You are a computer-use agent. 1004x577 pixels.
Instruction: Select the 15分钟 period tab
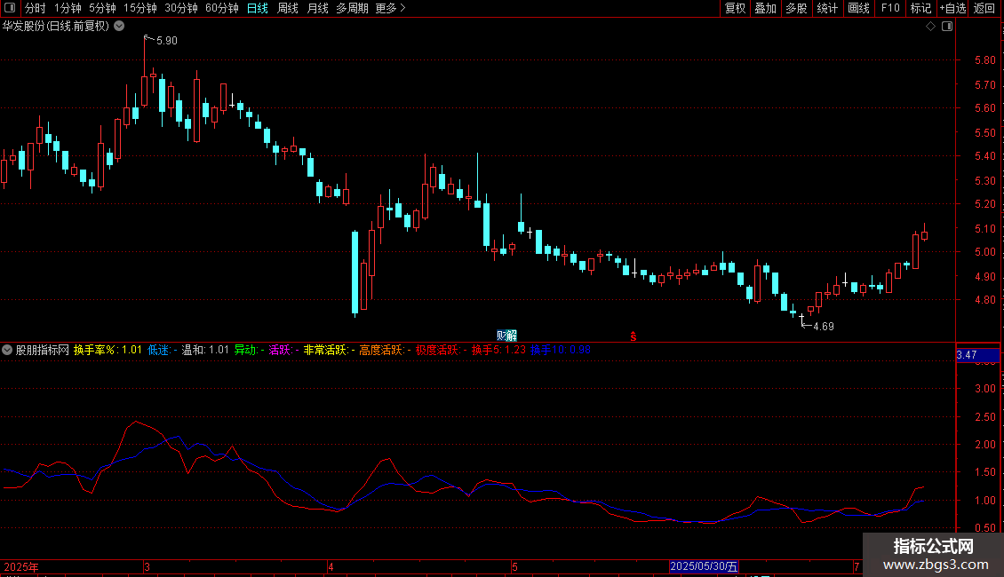[x=140, y=8]
